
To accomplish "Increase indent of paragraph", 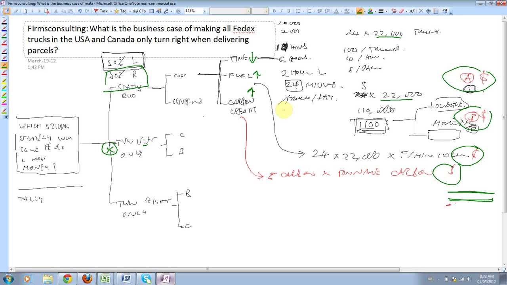I will coord(327,11).
